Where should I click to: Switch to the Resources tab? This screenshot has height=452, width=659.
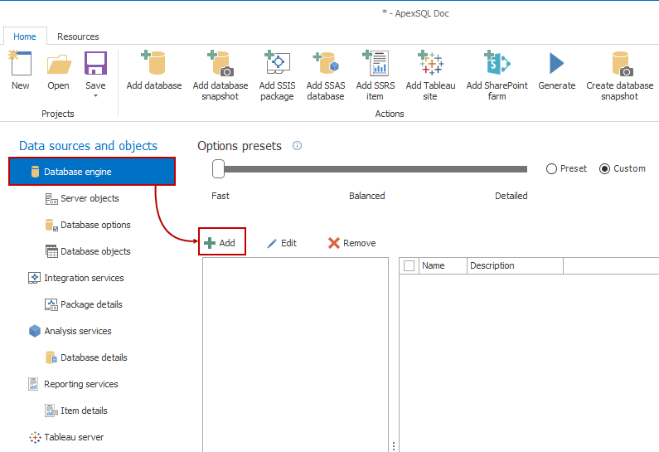point(78,36)
